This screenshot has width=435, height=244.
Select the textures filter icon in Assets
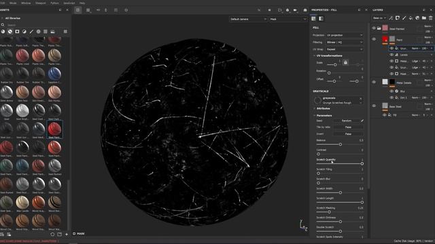point(46,32)
